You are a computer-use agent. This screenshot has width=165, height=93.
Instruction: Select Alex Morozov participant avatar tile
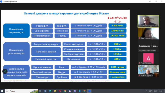(x=148, y=58)
